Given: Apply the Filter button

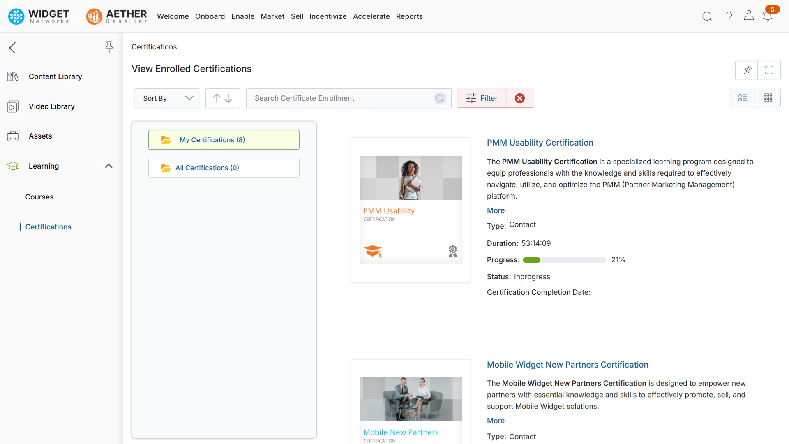Looking at the screenshot, I should coord(481,98).
